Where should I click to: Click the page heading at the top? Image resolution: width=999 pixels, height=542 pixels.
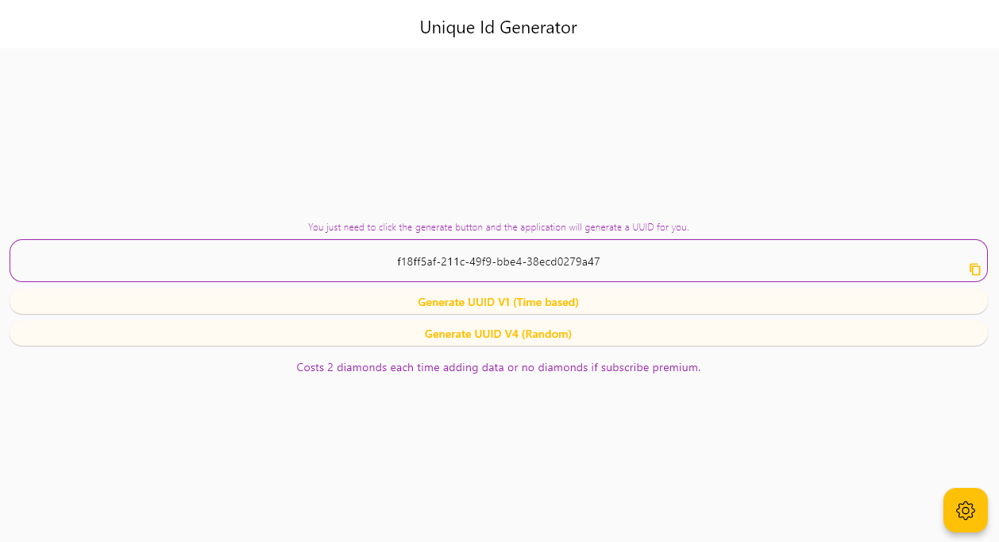tap(498, 27)
